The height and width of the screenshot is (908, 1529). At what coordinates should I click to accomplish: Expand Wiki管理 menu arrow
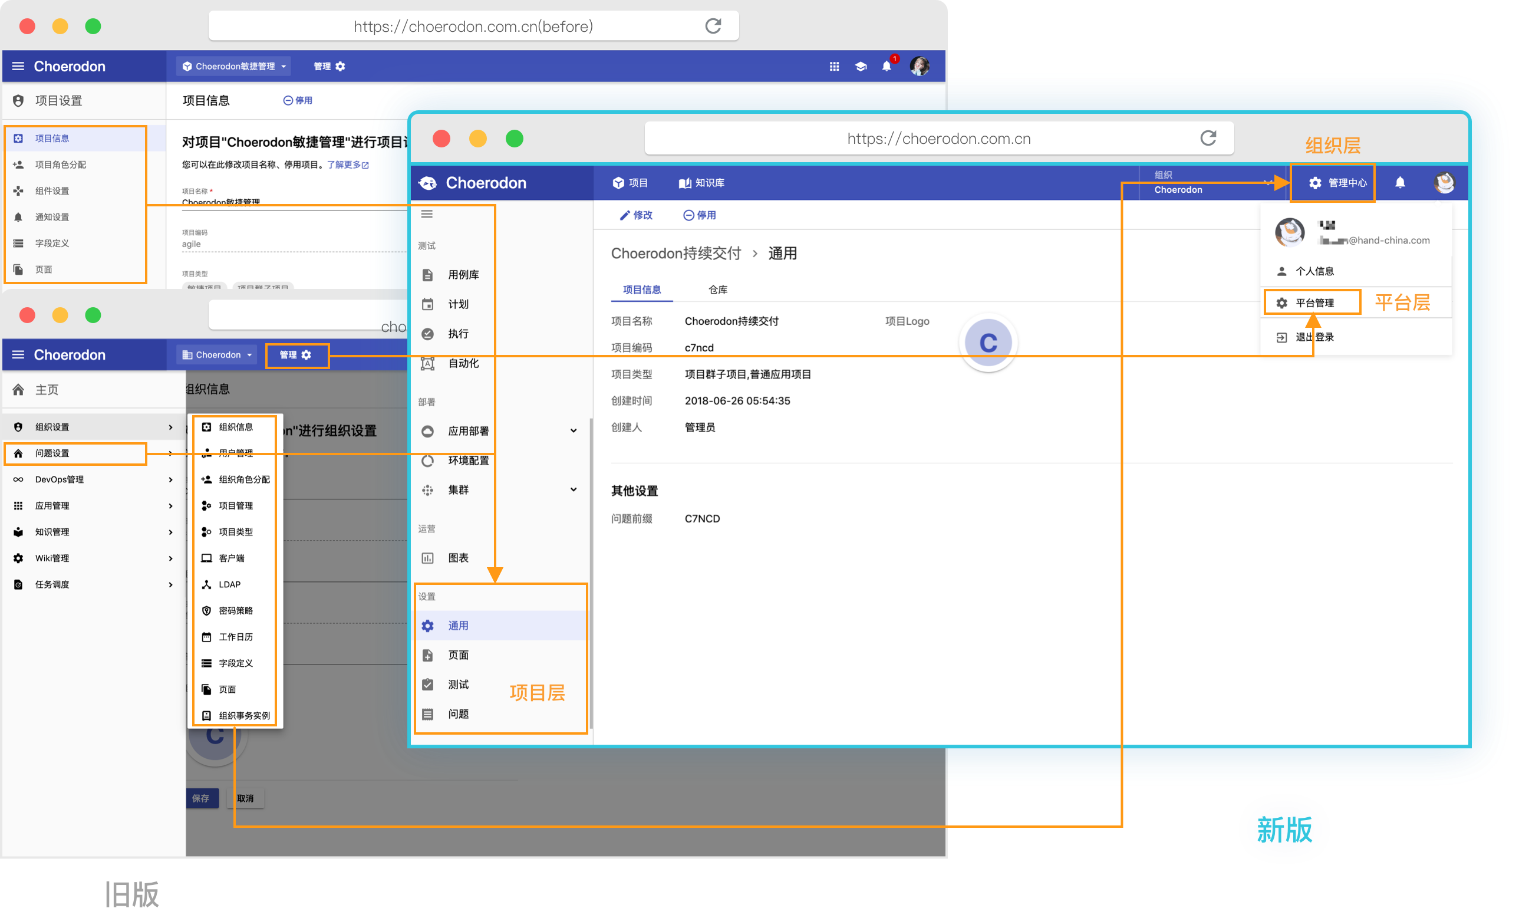170,558
